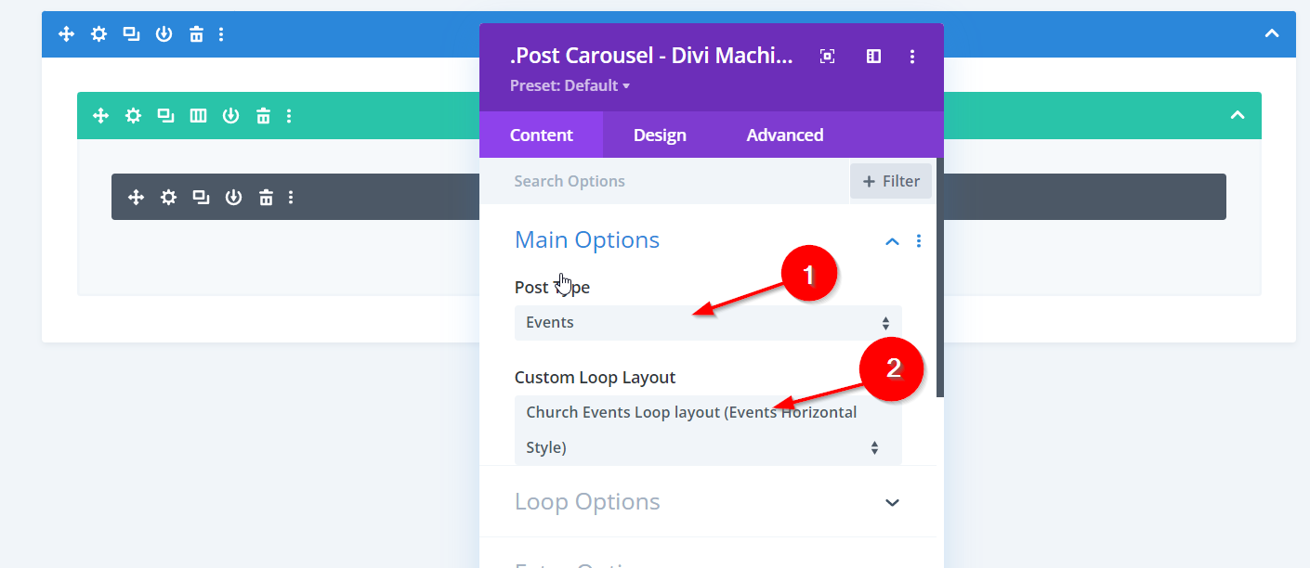Delete the dark gray module
Screen dimensions: 1310x568
266,197
